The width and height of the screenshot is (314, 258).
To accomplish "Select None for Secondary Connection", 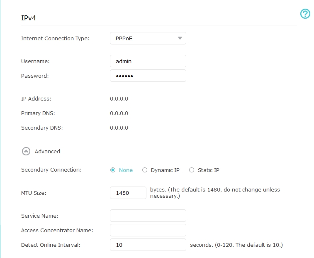I will point(113,170).
